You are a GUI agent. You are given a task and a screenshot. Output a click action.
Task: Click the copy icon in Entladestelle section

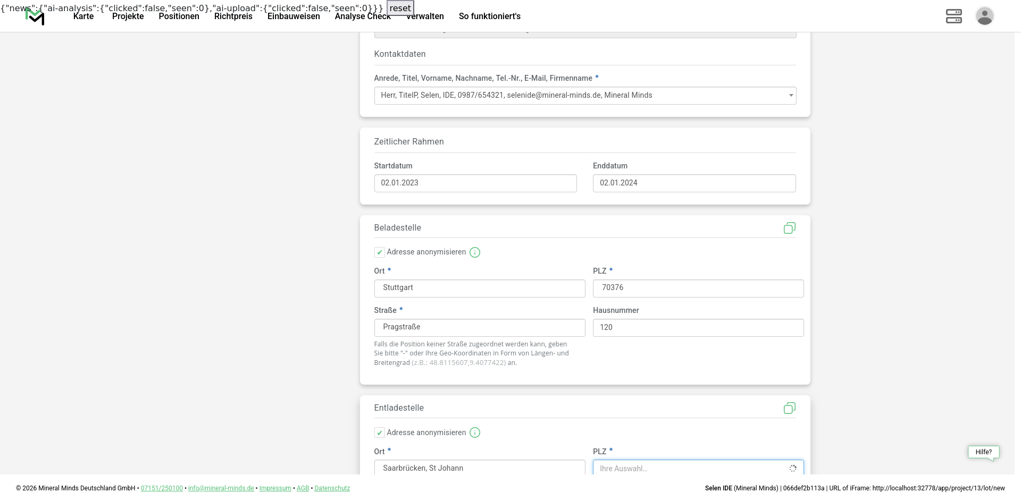pyautogui.click(x=789, y=408)
